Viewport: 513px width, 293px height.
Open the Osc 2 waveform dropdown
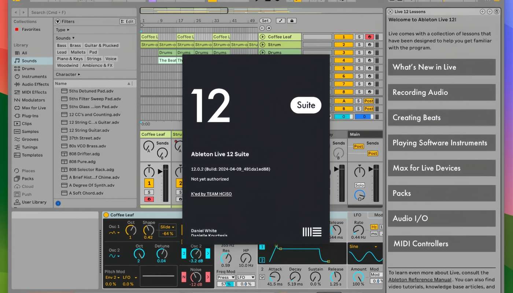click(114, 256)
